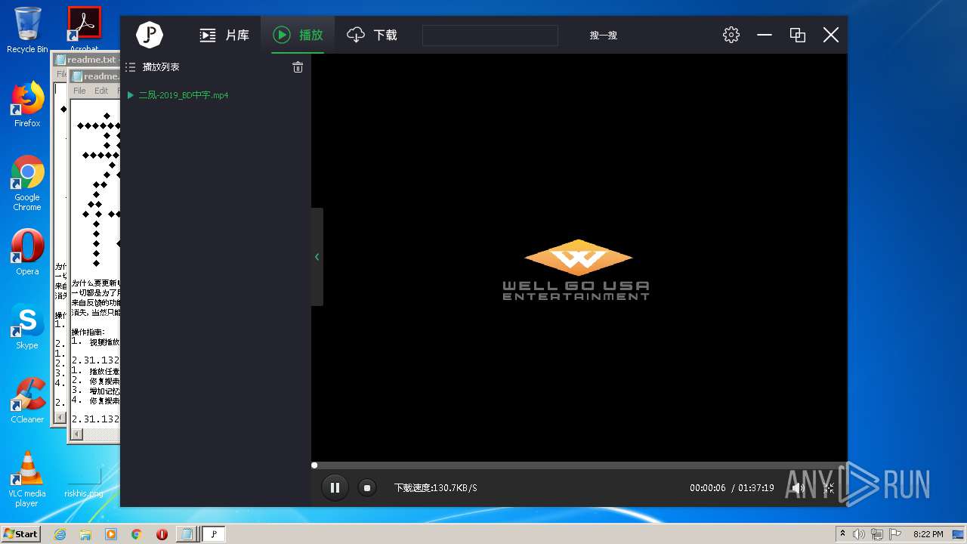Switch to video player taskbar button
Image resolution: width=967 pixels, height=544 pixels.
coord(213,534)
